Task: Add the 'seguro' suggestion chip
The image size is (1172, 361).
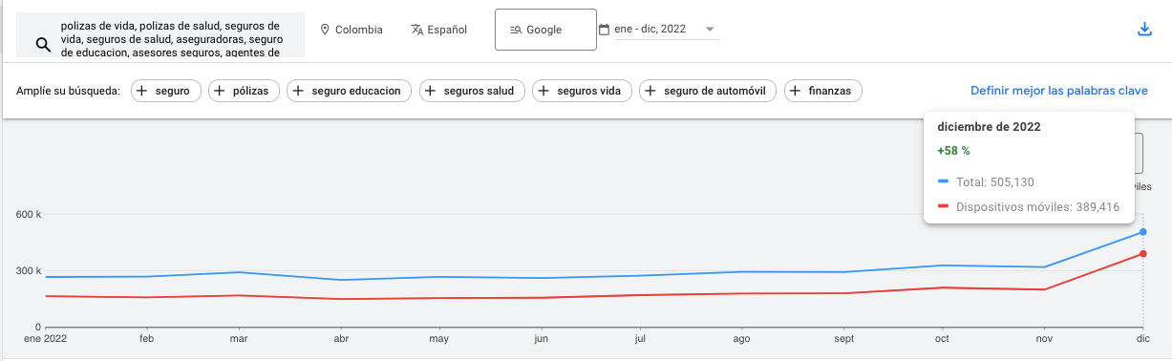Action: (166, 91)
